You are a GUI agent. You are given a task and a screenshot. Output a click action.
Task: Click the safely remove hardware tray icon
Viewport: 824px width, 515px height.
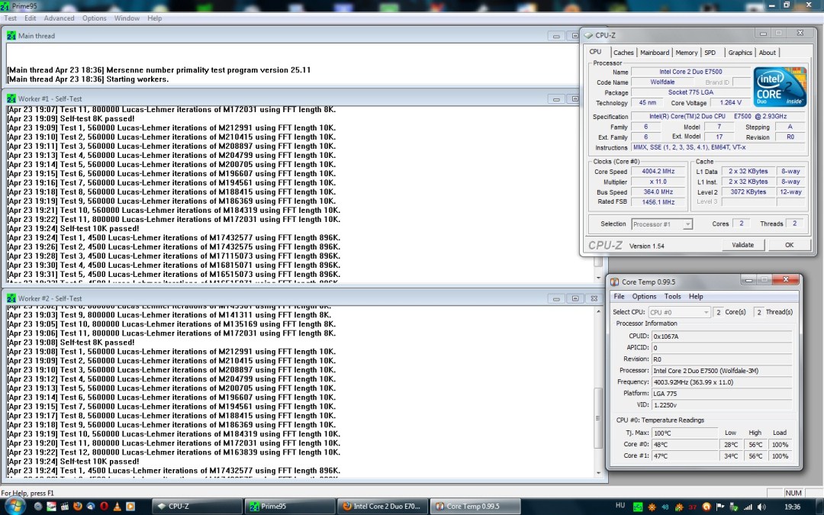pos(734,507)
